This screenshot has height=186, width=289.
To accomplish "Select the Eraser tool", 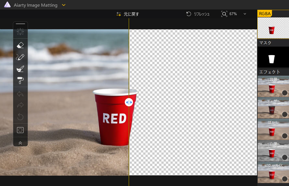I will click(20, 45).
